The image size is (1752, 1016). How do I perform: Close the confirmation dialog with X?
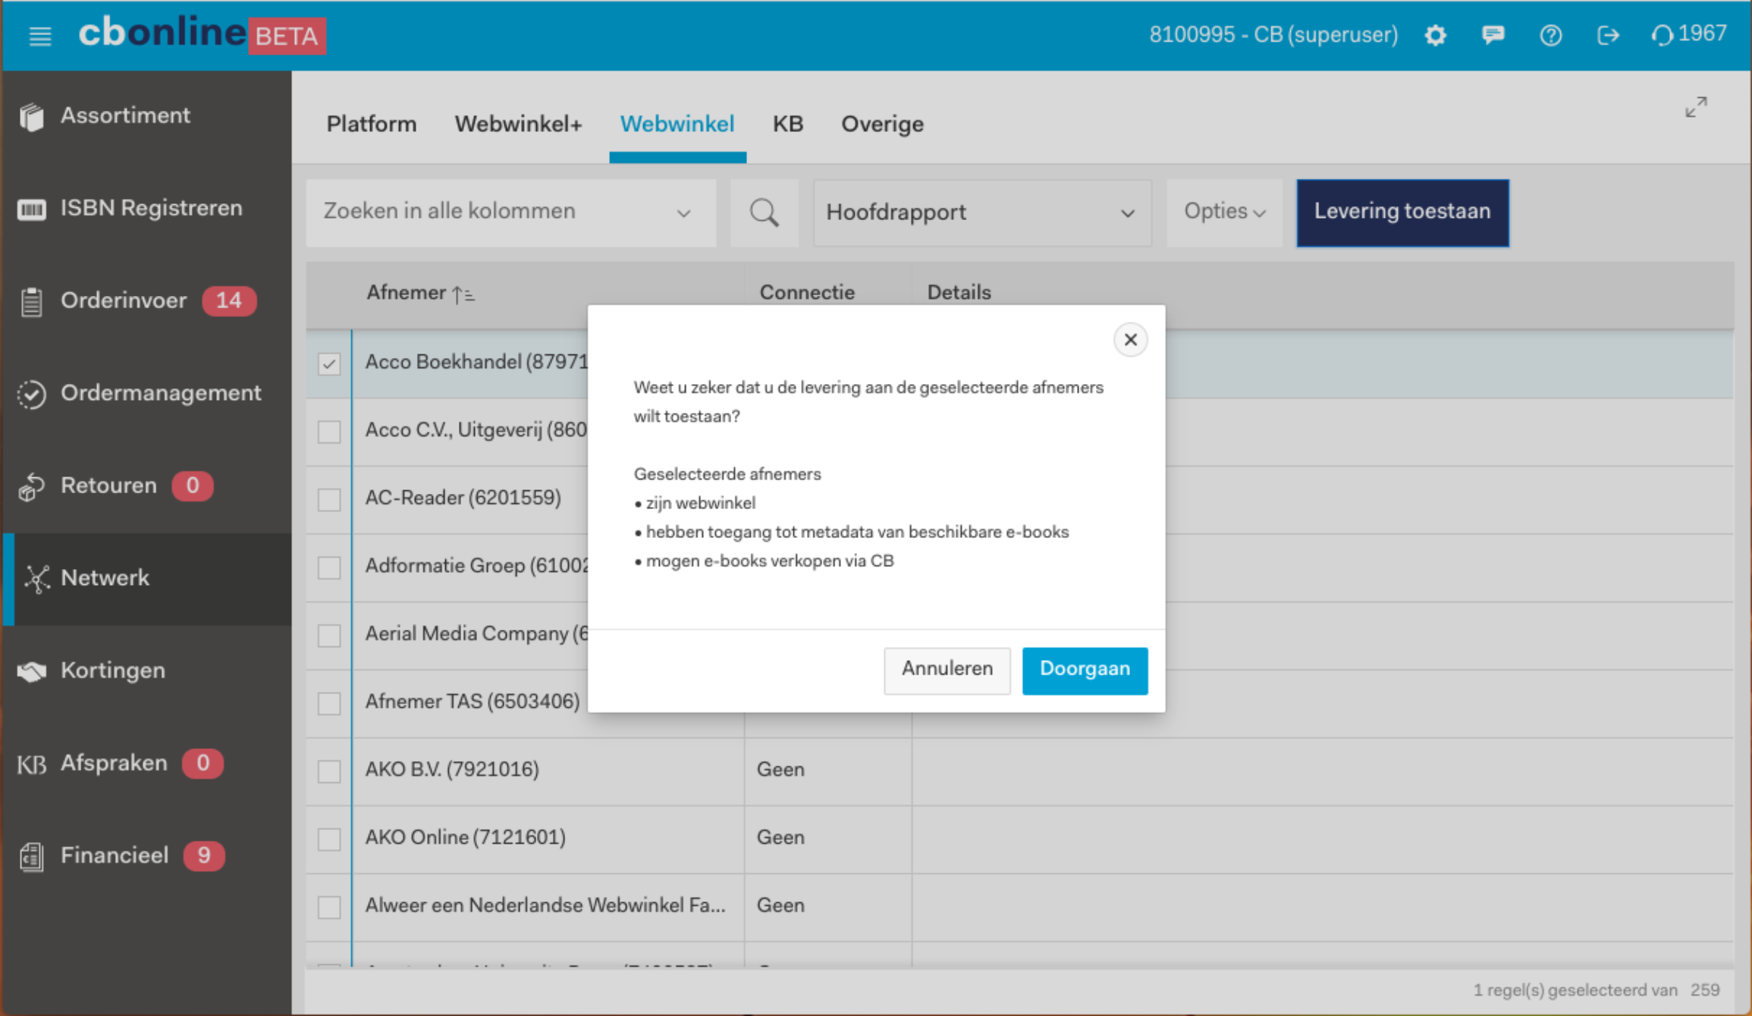tap(1130, 339)
